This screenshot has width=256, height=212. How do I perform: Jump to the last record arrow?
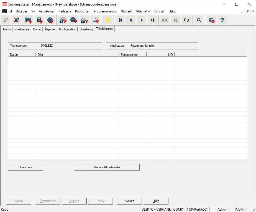(152, 20)
